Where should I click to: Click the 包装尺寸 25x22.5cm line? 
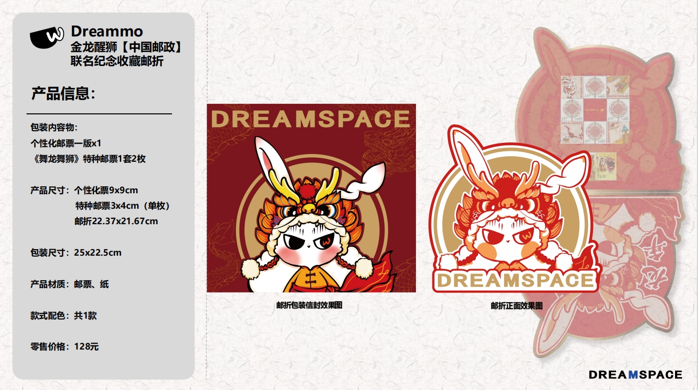tap(76, 253)
